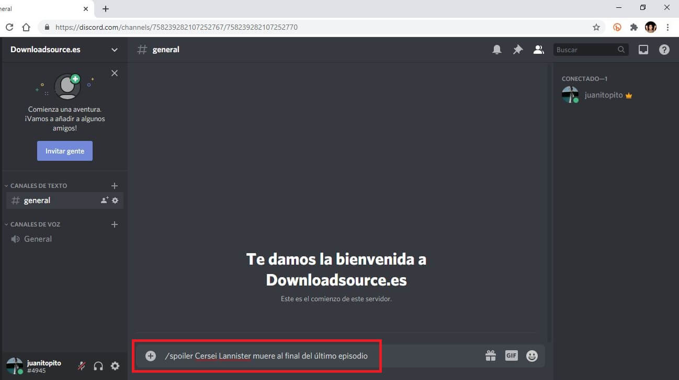Image resolution: width=679 pixels, height=380 pixels.
Task: Open inbox icon in channel header
Action: point(643,50)
